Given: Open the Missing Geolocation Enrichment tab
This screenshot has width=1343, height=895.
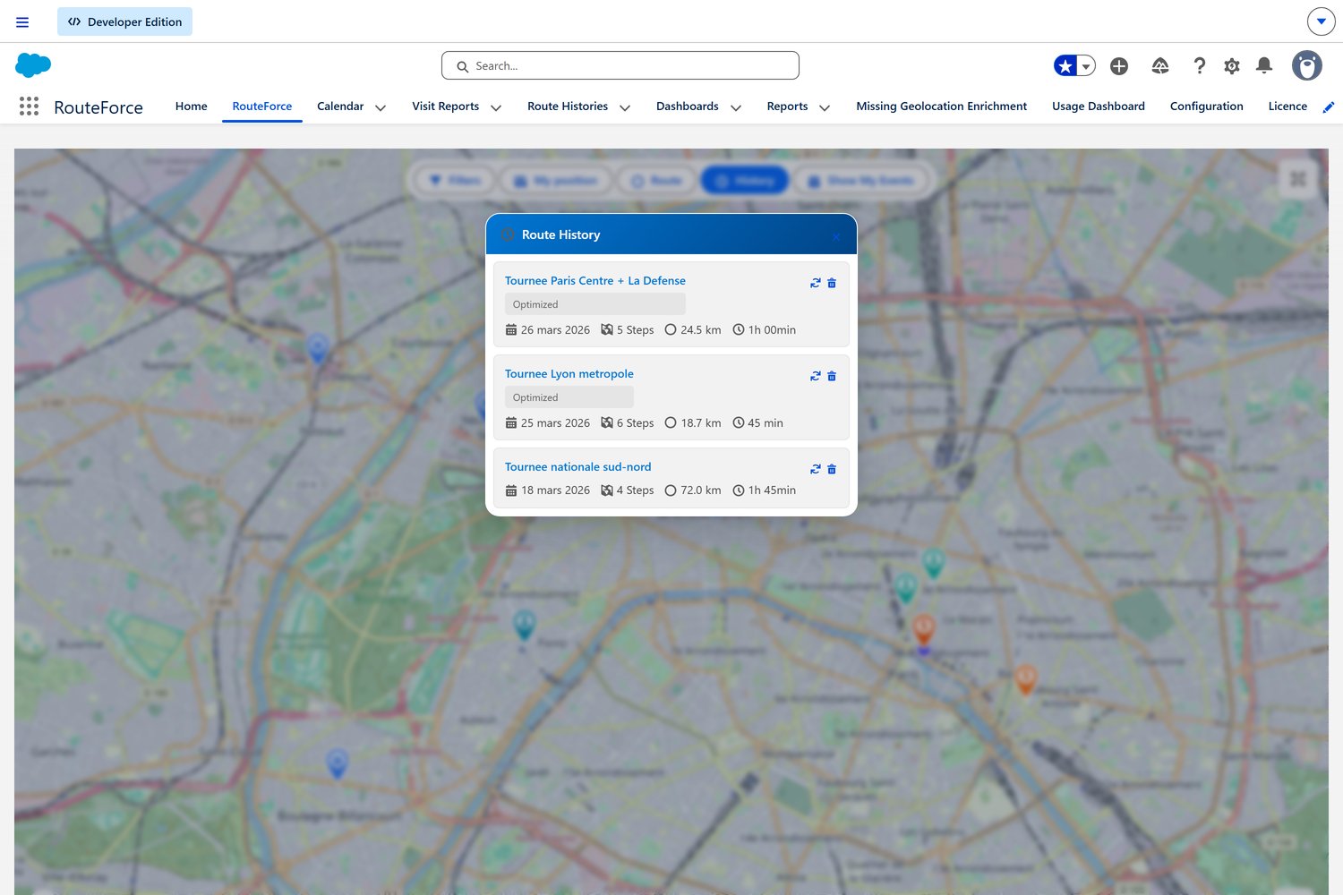Looking at the screenshot, I should [x=941, y=106].
